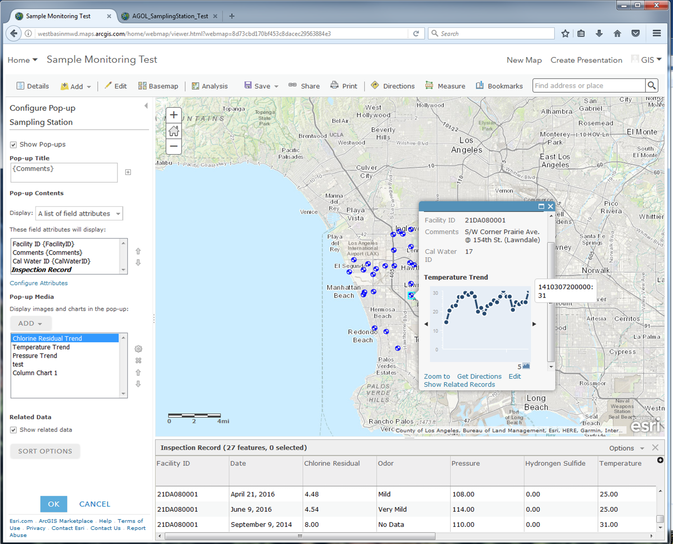
Task: Reload the browser page
Action: pyautogui.click(x=416, y=34)
